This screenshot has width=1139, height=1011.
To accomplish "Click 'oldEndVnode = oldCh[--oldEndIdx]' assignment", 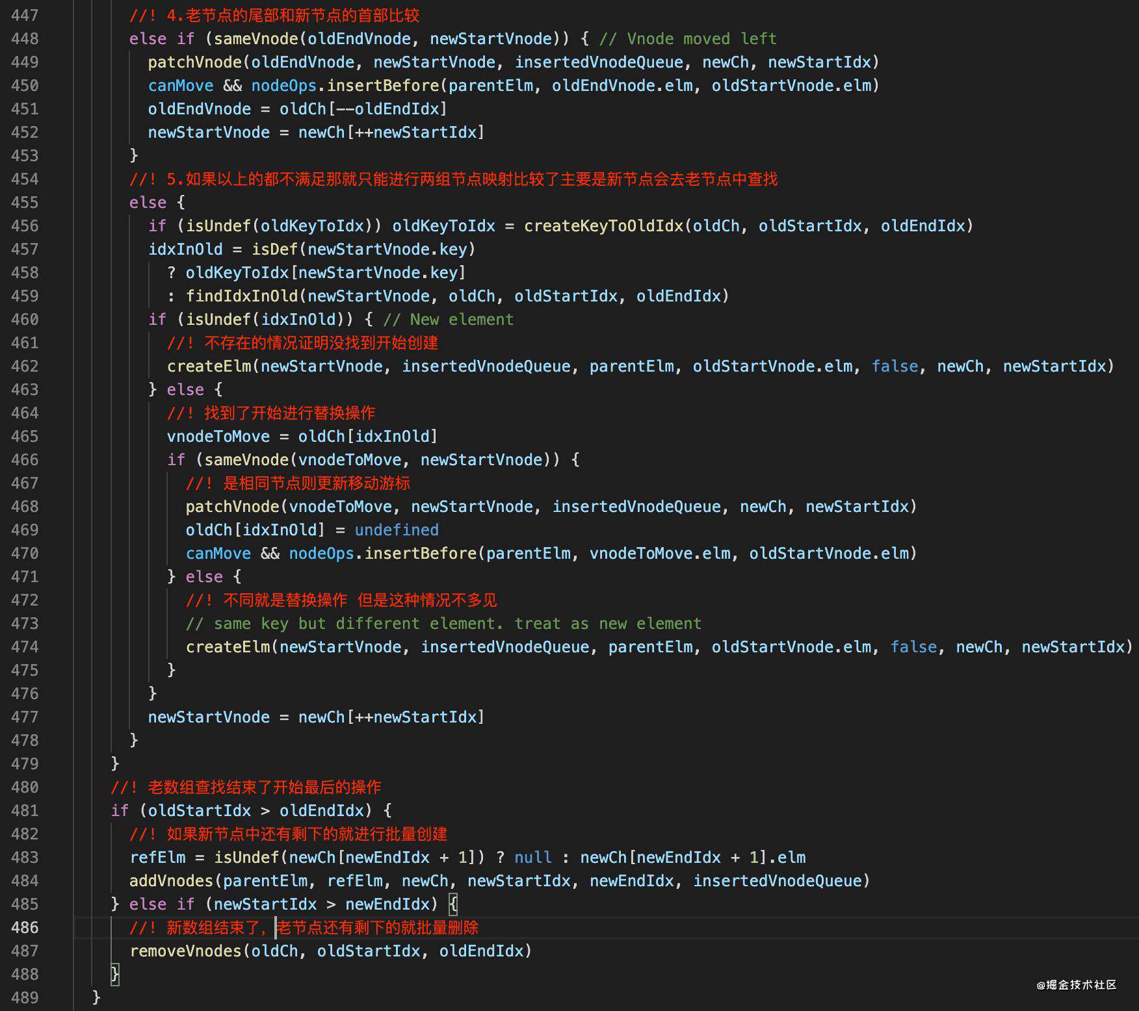I will [x=297, y=109].
